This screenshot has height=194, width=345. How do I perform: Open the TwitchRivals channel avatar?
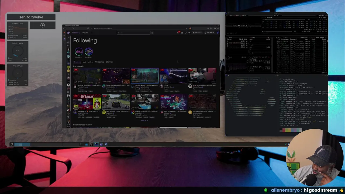(x=79, y=51)
